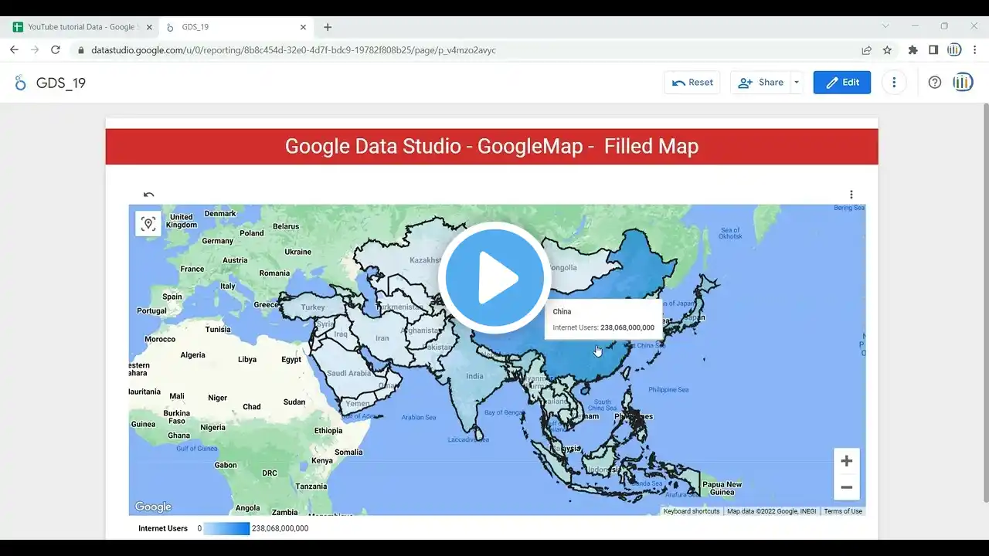Viewport: 989px width, 556px height.
Task: Click the 'Saudi Arabia' map label
Action: [x=349, y=374]
